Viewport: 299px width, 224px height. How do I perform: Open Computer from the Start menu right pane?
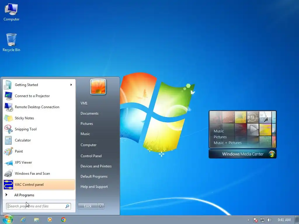click(x=88, y=145)
